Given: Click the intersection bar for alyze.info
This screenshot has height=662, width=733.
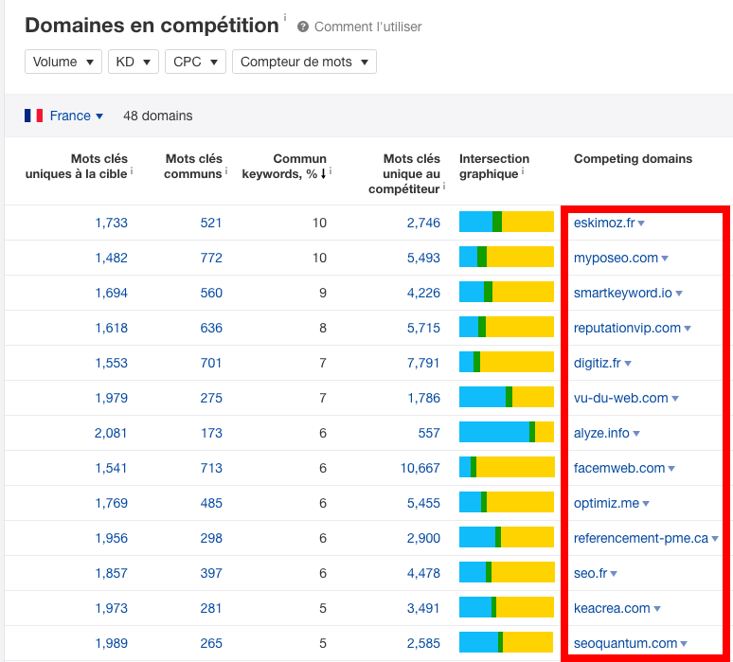Looking at the screenshot, I should coord(507,432).
